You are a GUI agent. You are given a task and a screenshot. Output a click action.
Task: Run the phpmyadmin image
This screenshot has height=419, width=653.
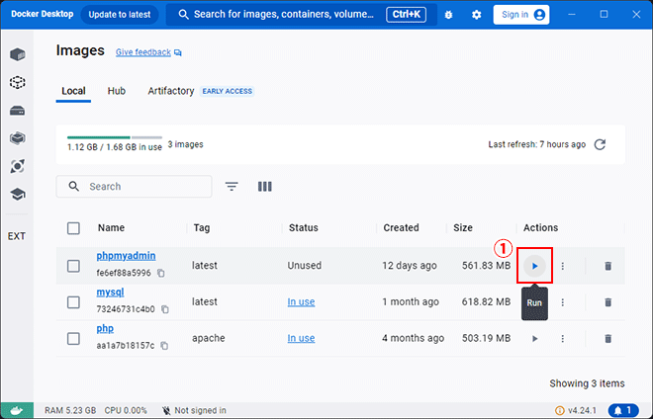[x=534, y=266]
